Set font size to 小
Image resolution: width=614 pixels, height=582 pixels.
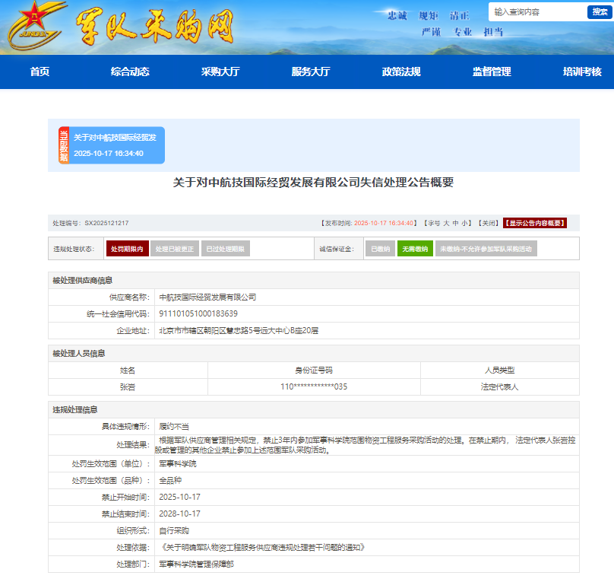tap(465, 223)
